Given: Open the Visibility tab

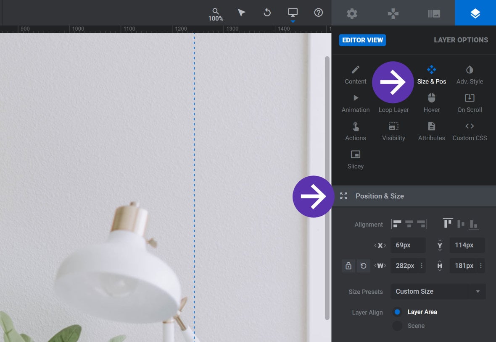Looking at the screenshot, I should click(x=393, y=131).
